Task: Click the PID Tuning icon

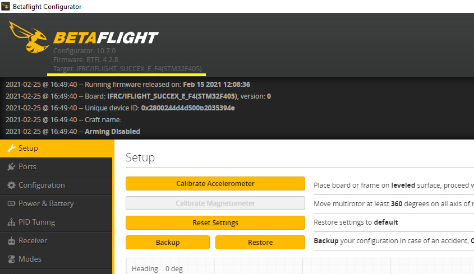Action: (x=11, y=222)
